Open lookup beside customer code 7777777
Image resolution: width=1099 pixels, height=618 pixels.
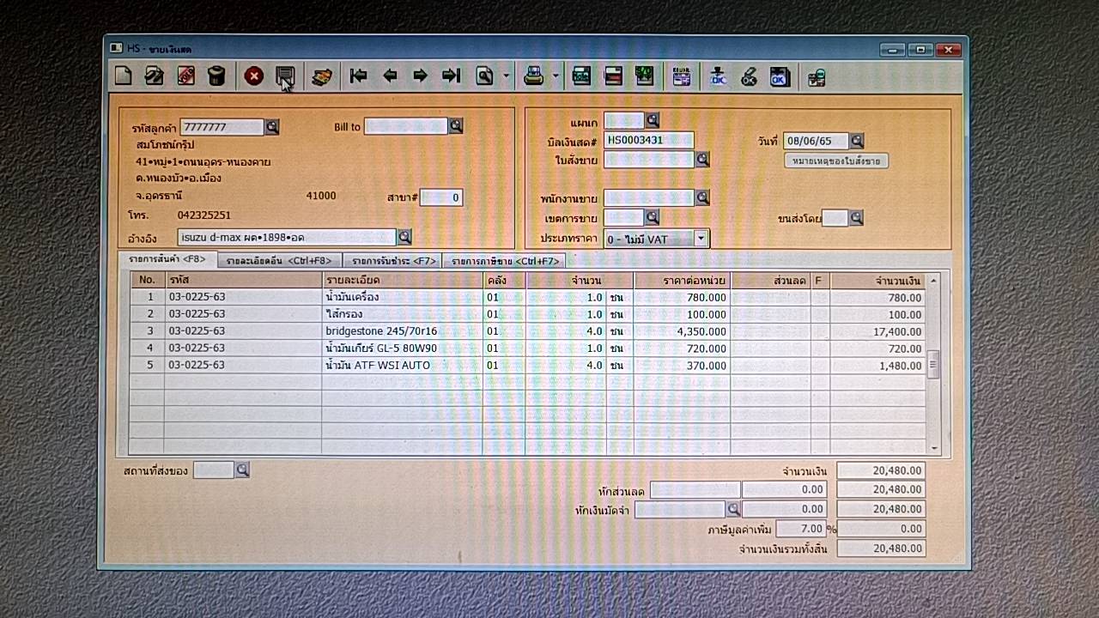272,127
